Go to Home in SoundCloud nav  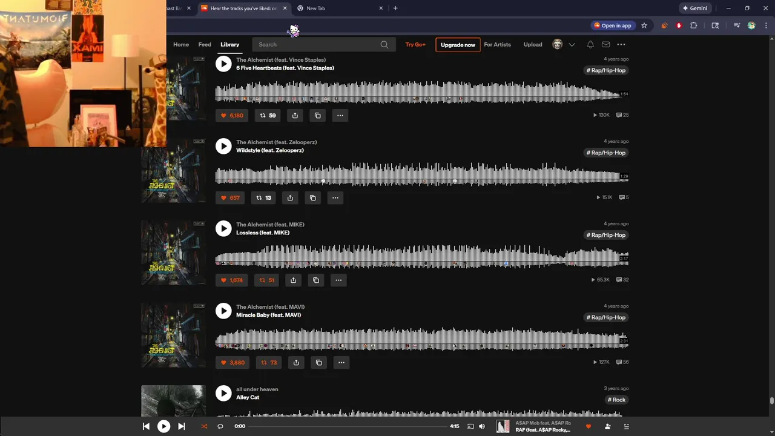coord(181,45)
